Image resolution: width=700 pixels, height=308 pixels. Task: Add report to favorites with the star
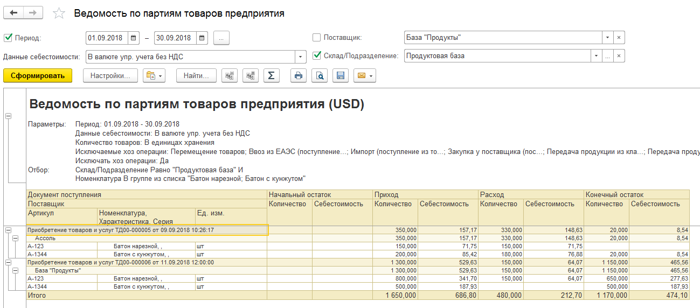click(x=59, y=13)
